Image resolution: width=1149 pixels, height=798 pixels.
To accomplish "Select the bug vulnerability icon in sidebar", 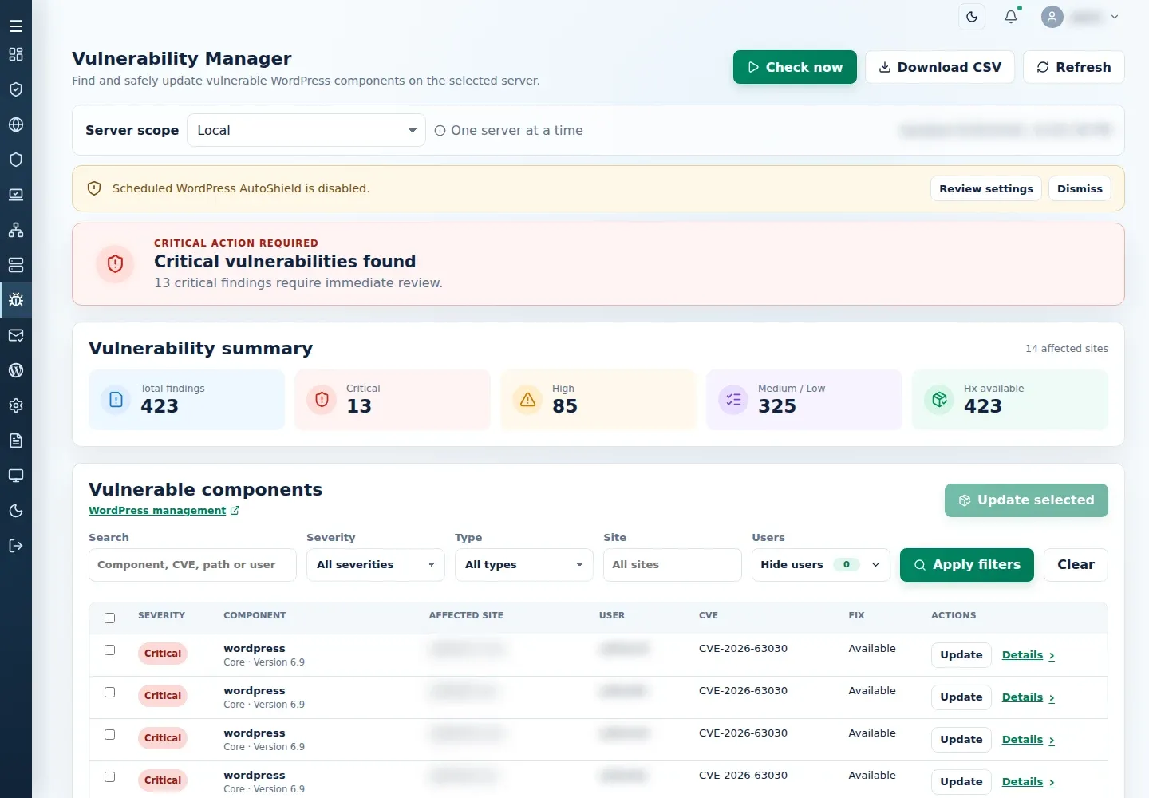I will click(16, 300).
